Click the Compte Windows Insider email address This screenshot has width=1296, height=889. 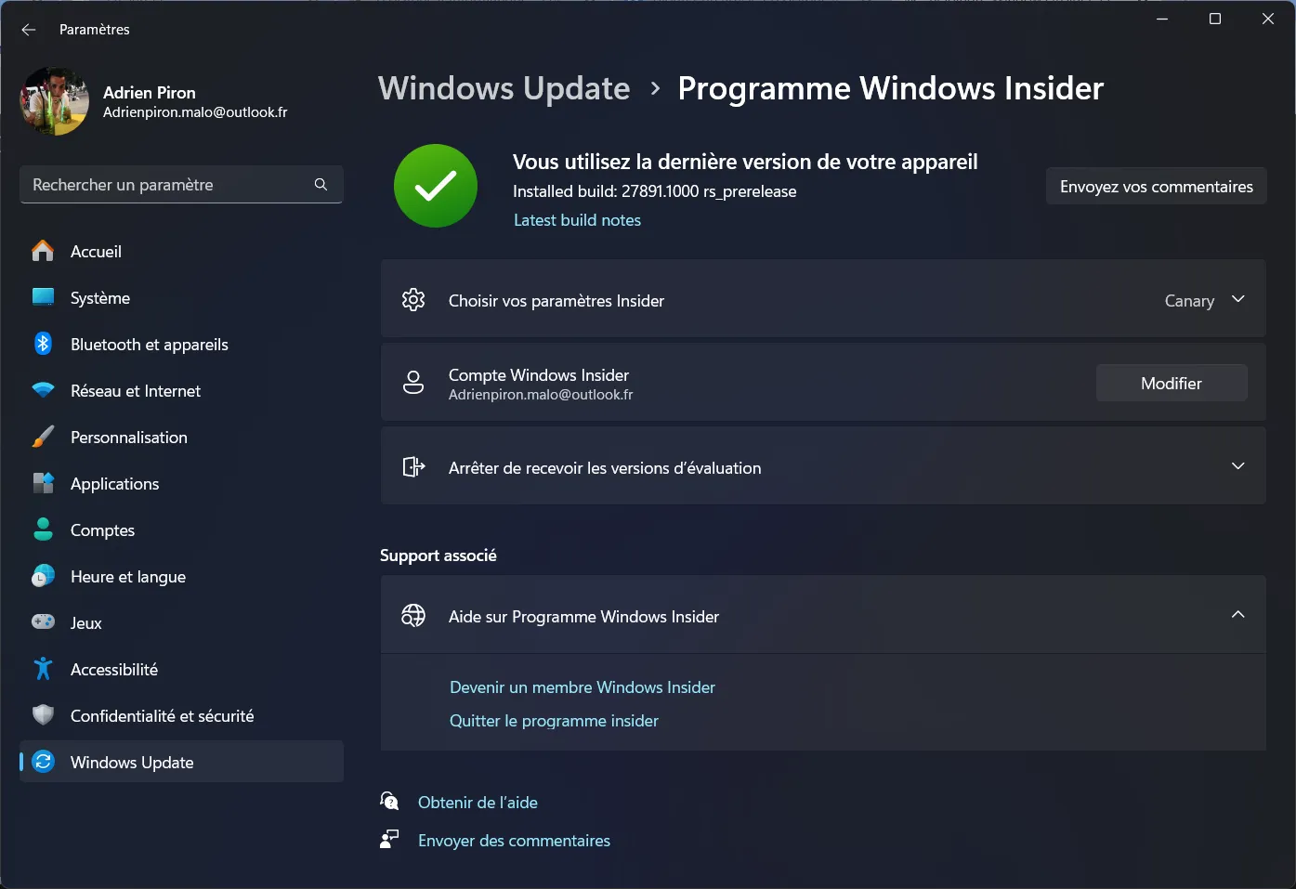pos(541,395)
